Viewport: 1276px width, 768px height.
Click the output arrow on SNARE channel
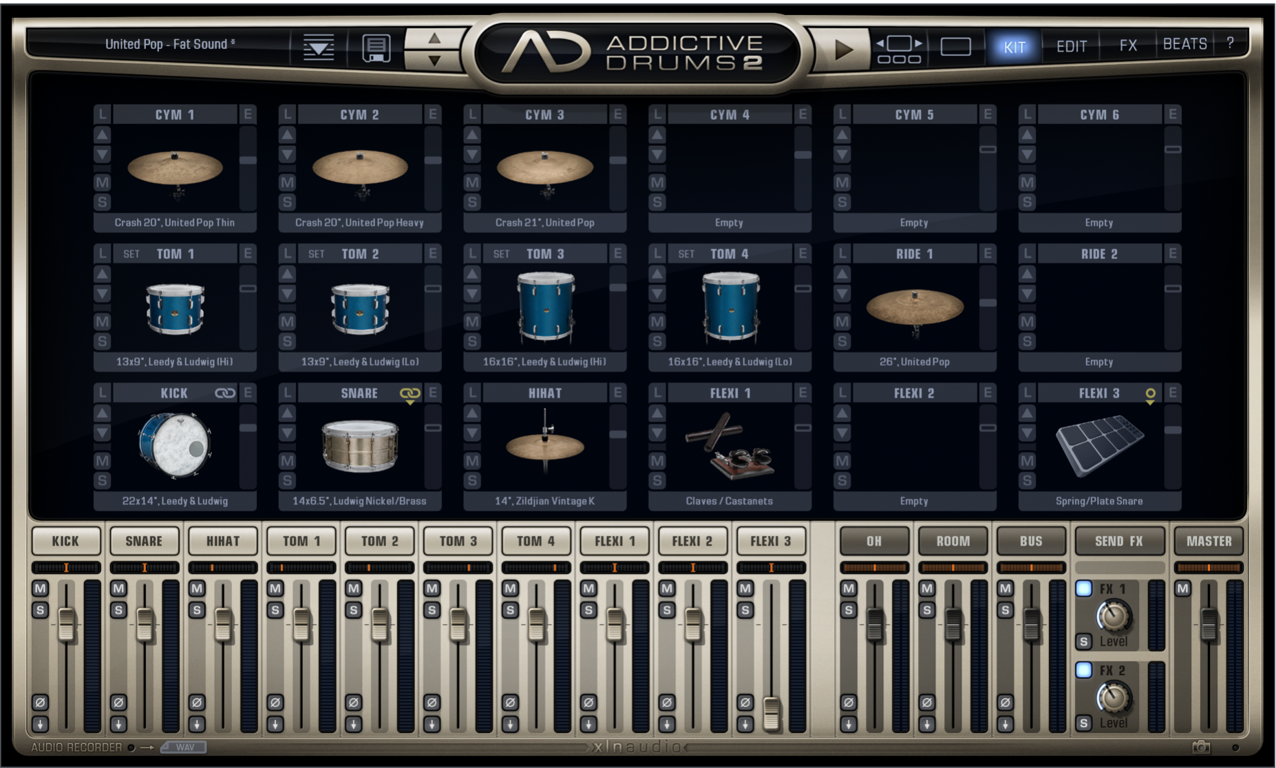118,724
